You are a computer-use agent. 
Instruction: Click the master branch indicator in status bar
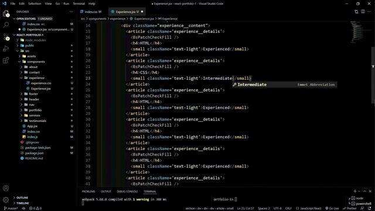coord(11,209)
